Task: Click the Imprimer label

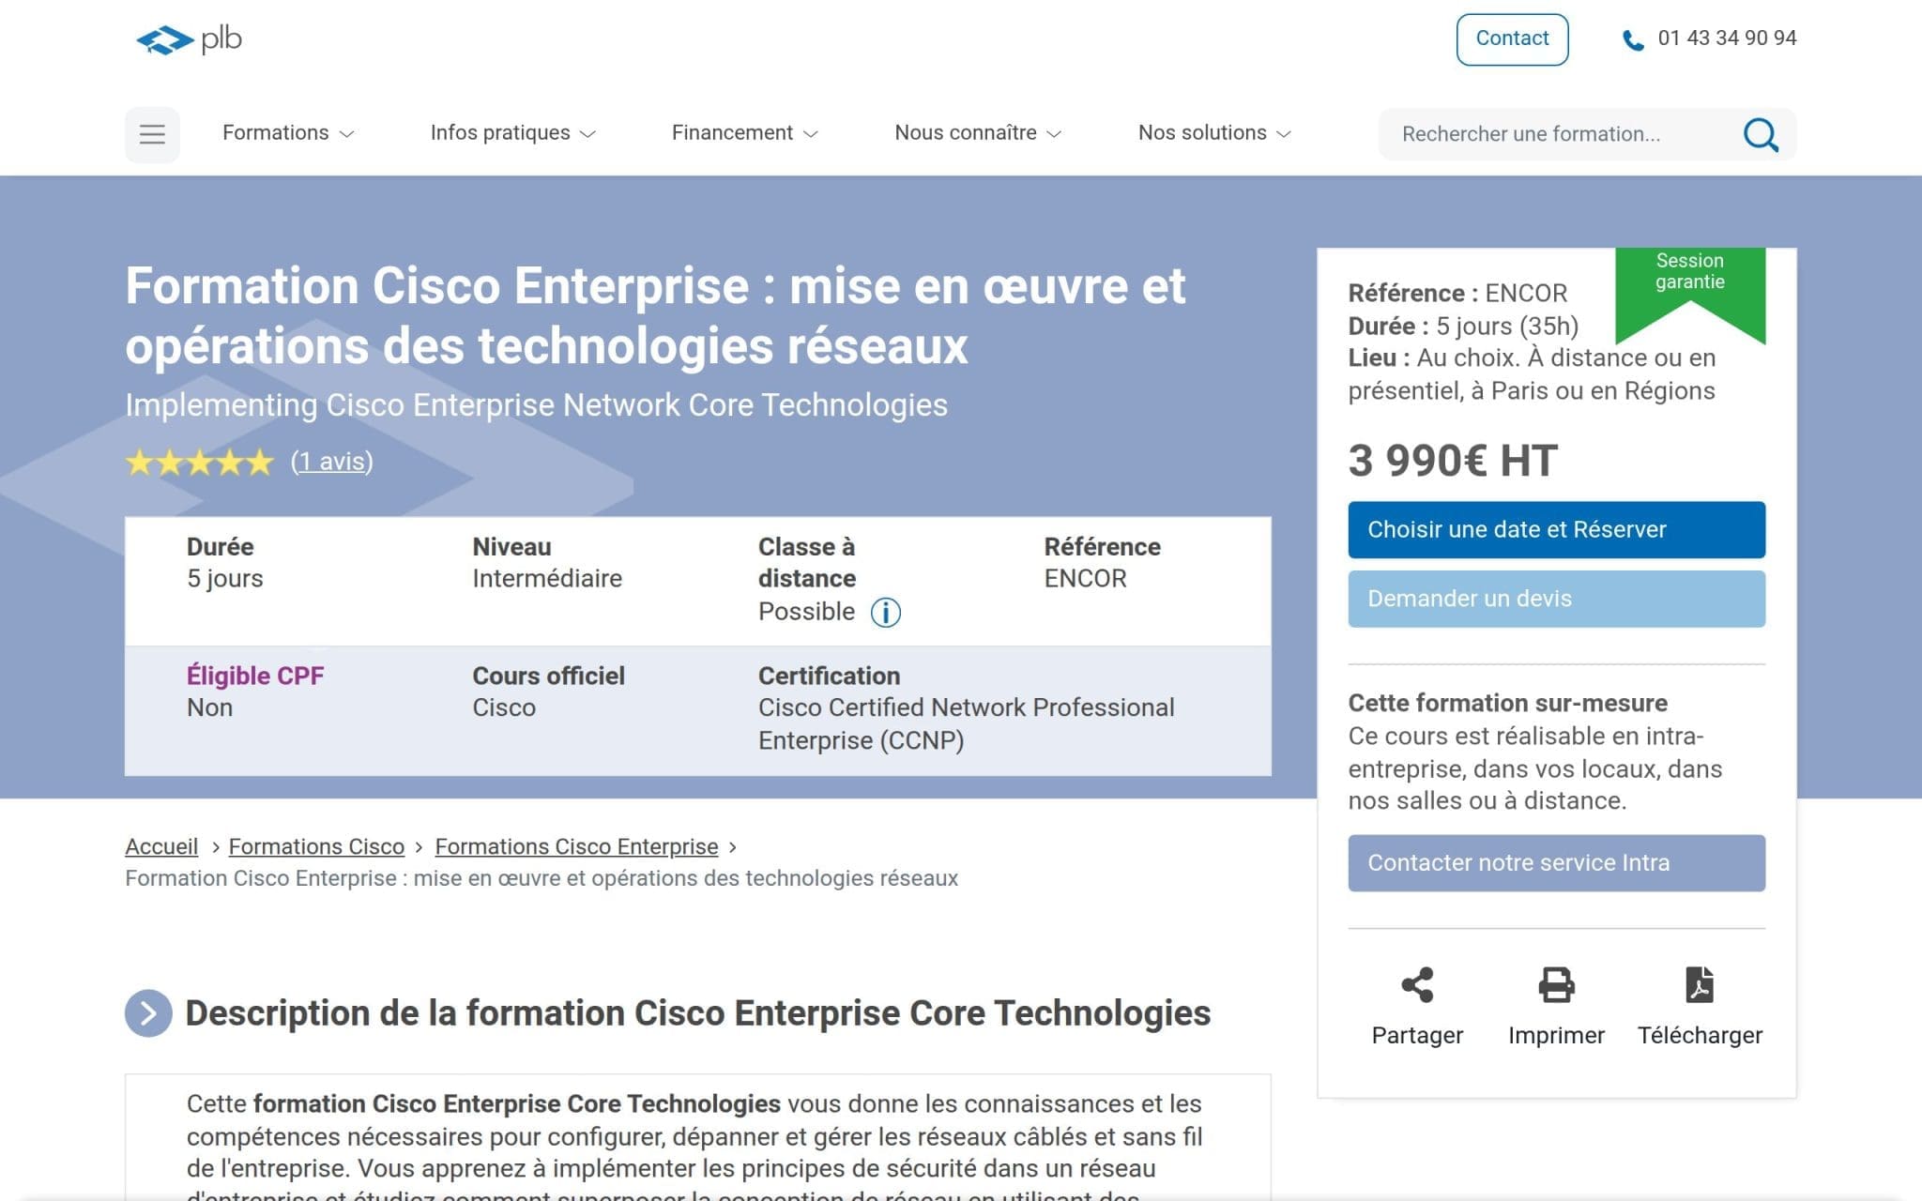Action: 1556,1036
